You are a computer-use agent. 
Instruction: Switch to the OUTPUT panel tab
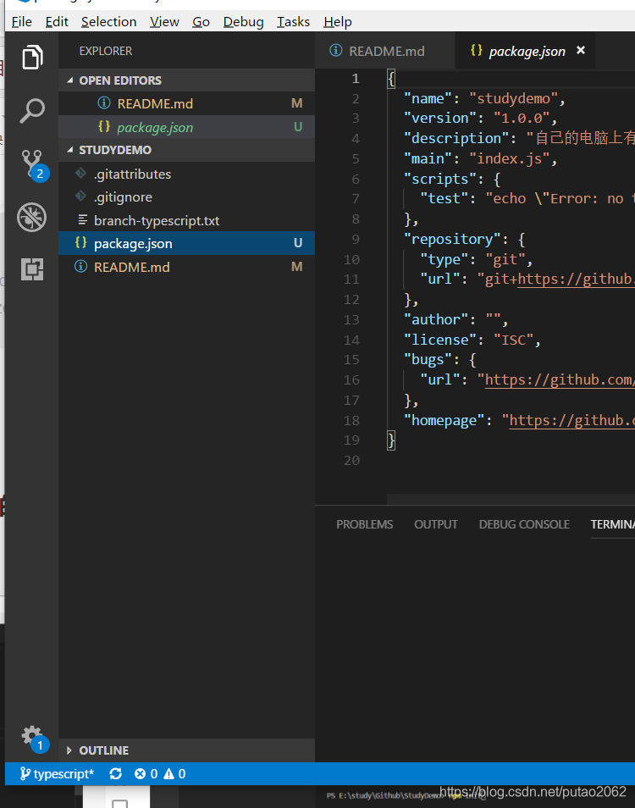(x=436, y=524)
